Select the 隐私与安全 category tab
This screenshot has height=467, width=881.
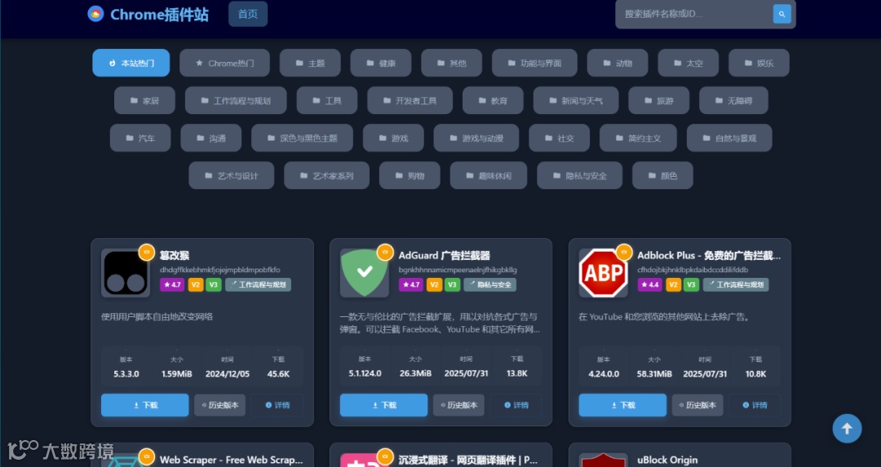580,176
